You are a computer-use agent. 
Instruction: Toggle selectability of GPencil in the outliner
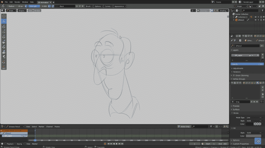tap(258, 20)
